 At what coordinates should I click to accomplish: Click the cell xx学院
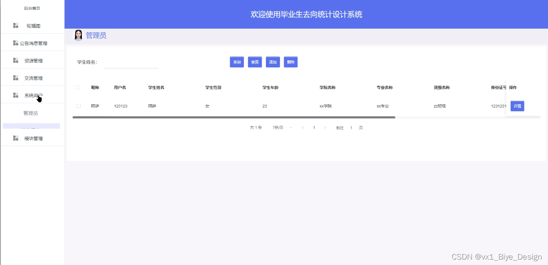click(326, 106)
